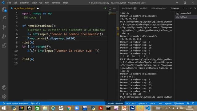Click the panel chevron next to terminal dropdown
Image resolution: width=197 pixels, height=111 pixels.
(191, 8)
